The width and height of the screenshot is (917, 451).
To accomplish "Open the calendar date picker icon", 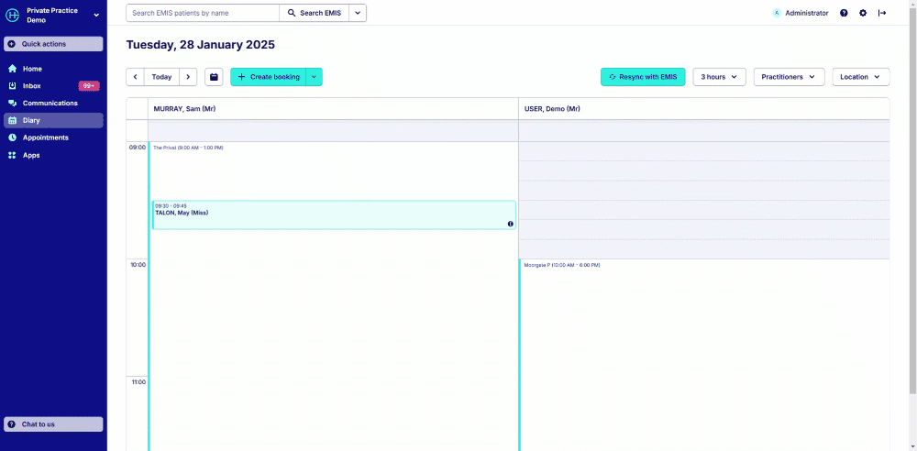I will coord(214,77).
